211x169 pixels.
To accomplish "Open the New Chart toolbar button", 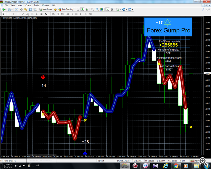I will click(x=3, y=9).
